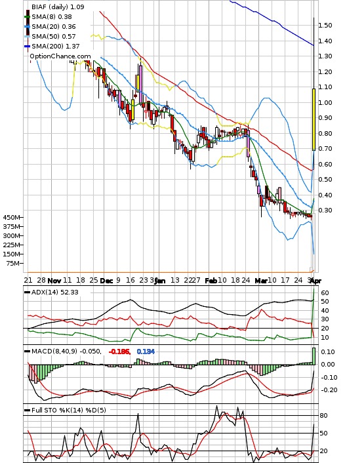The width and height of the screenshot is (345, 463).
Task: Click the 0.80 price axis label
Action: tap(325, 133)
